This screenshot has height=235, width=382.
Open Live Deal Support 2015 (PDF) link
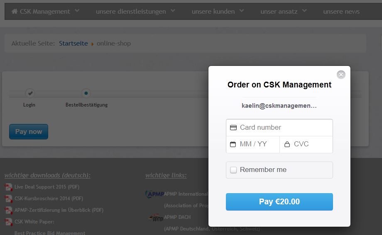[x=47, y=187]
